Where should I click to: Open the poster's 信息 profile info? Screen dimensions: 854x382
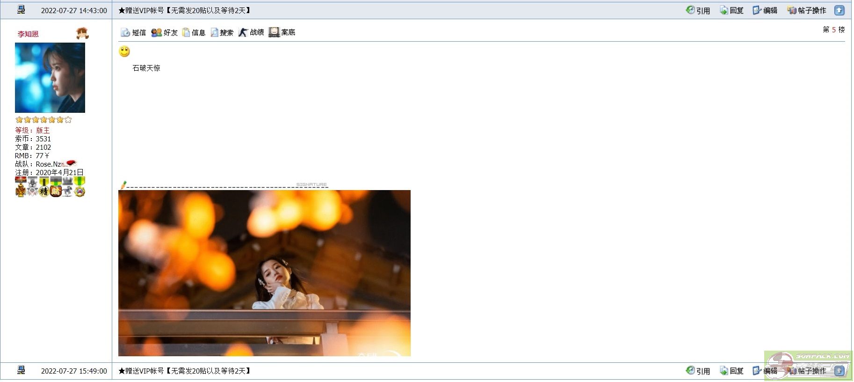(x=194, y=32)
